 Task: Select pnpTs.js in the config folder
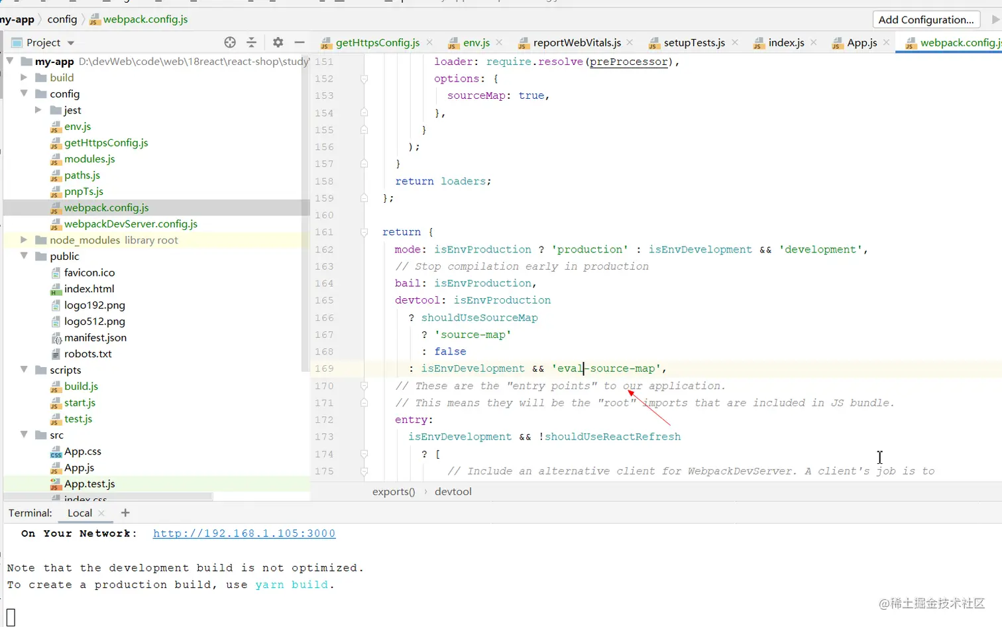83,192
